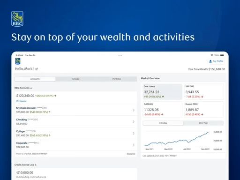The height and width of the screenshot is (180, 240).
Task: Select the S&P 500 market card
Action: (204, 92)
